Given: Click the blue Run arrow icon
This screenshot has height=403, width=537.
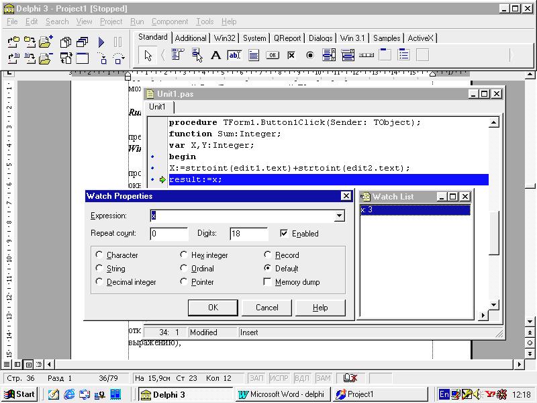Looking at the screenshot, I should click(x=101, y=42).
